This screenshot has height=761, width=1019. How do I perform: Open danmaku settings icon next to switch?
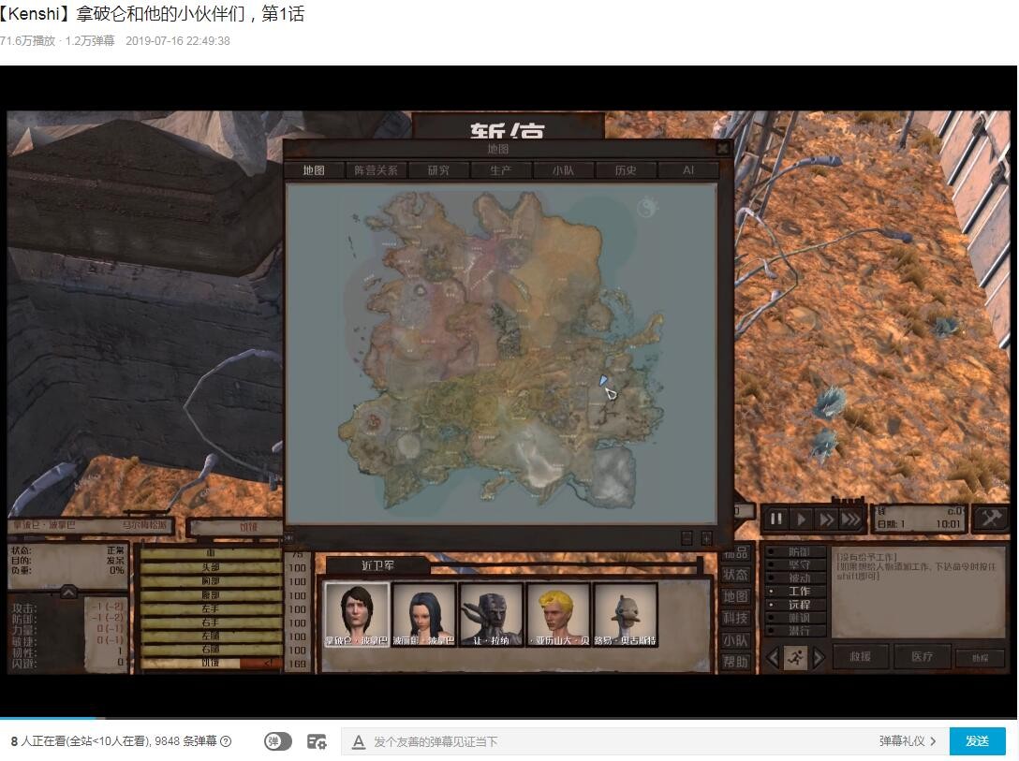(x=318, y=740)
